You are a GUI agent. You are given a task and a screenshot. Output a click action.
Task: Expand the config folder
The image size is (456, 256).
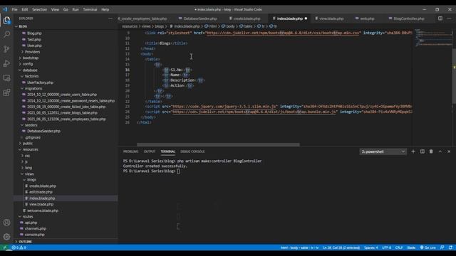(x=28, y=64)
